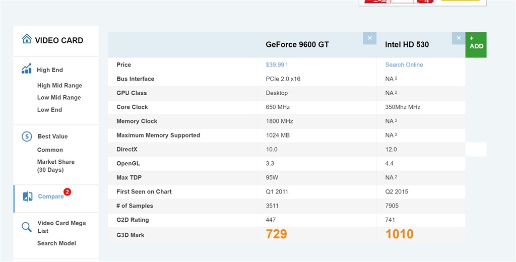
Task: Click Maximum Memory Supported label
Action: pyautogui.click(x=158, y=135)
